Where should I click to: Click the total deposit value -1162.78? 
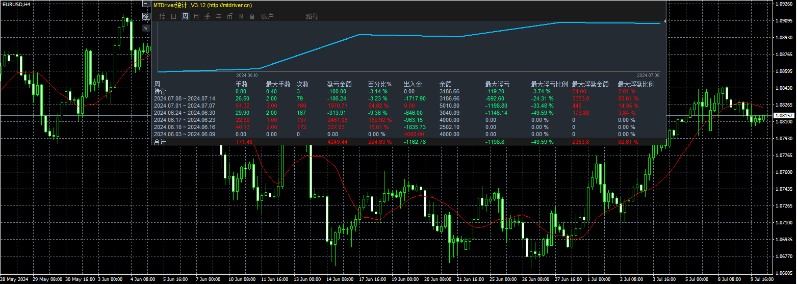point(415,142)
